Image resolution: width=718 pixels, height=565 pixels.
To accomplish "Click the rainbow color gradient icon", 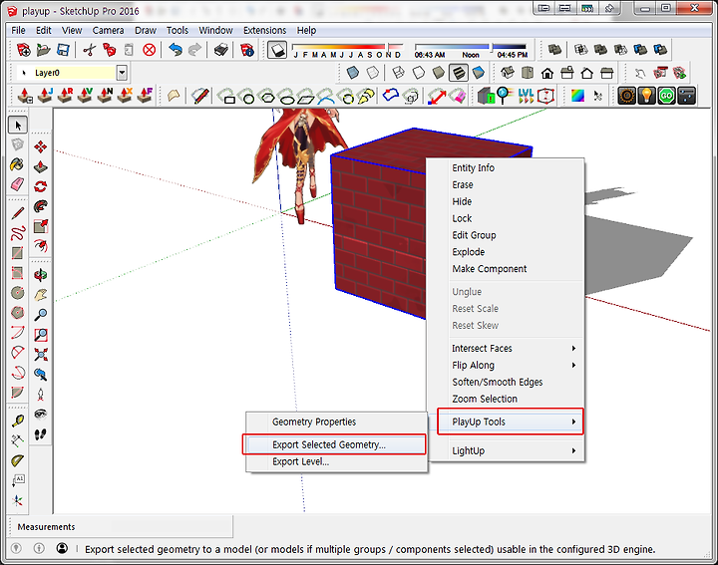I will click(577, 96).
